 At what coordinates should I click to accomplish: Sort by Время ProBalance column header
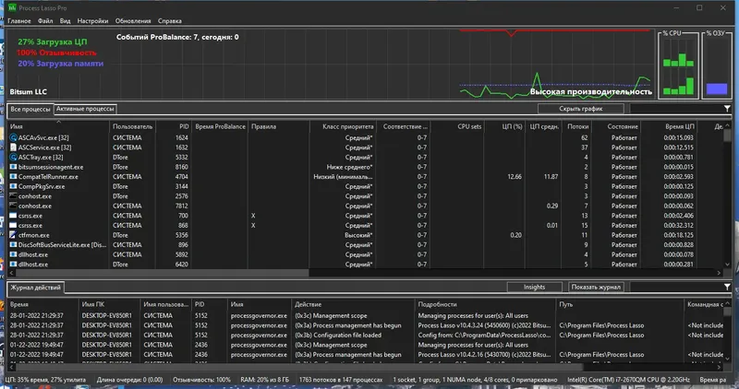220,126
